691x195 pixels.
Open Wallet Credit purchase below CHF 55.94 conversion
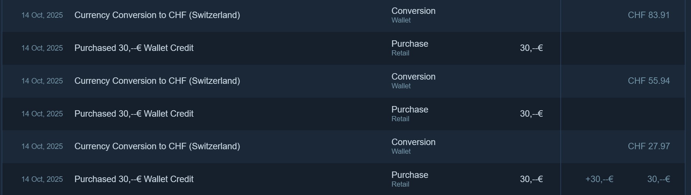point(134,114)
